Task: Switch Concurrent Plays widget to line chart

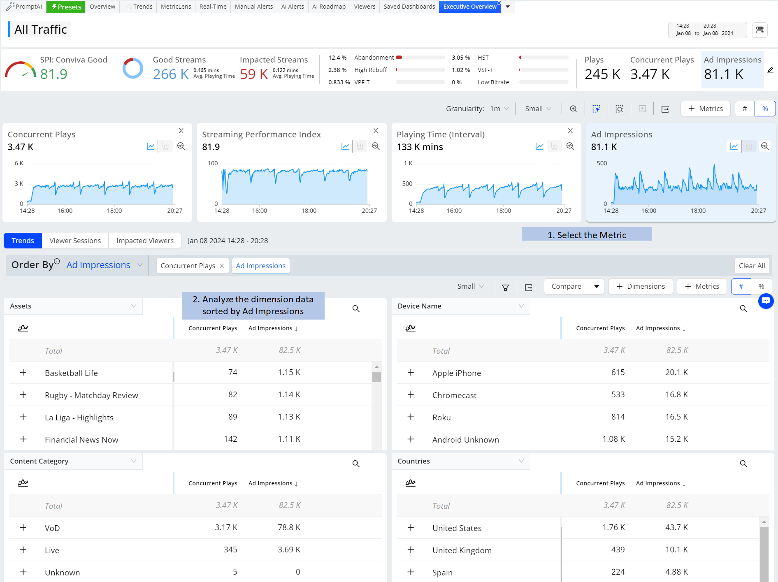Action: [x=151, y=146]
